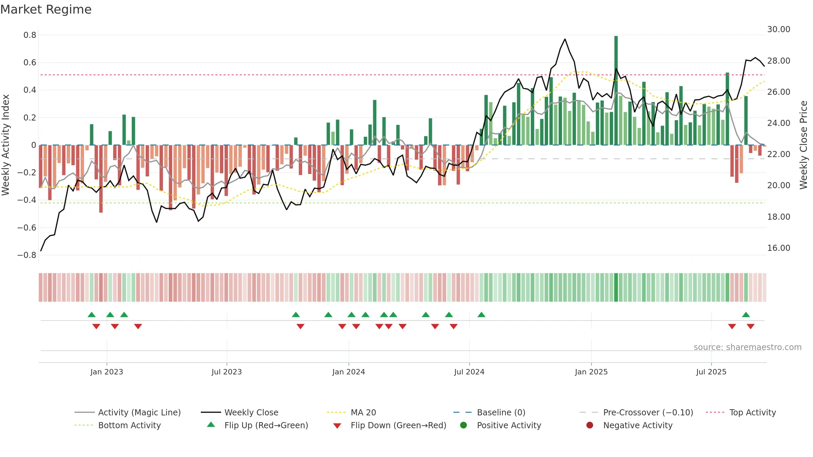This screenshot has width=813, height=457.
Task: Toggle the Baseline (0) legend entry
Action: [489, 412]
